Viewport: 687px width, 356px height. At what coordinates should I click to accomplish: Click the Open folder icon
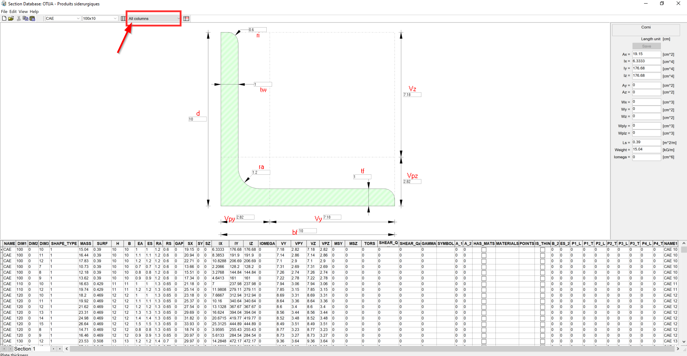tap(11, 18)
